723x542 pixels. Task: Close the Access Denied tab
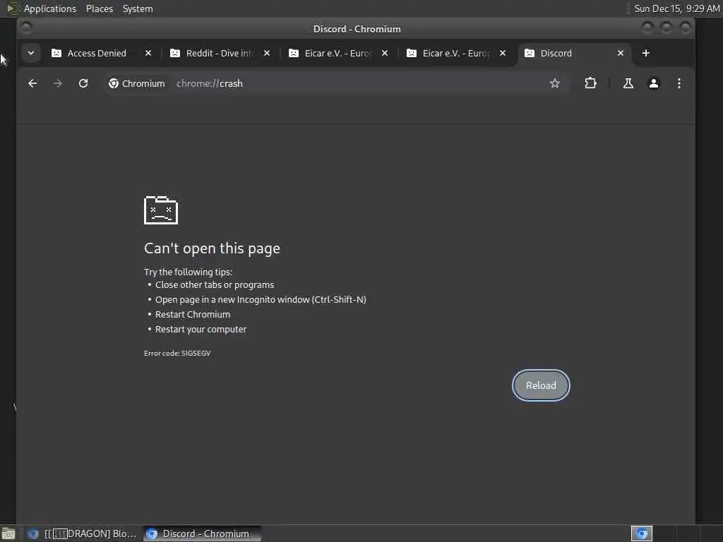[148, 53]
